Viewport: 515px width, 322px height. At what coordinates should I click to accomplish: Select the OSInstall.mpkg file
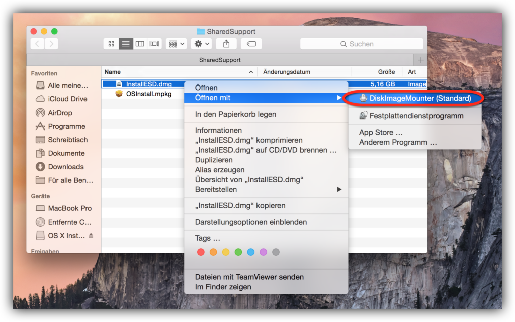pyautogui.click(x=149, y=94)
